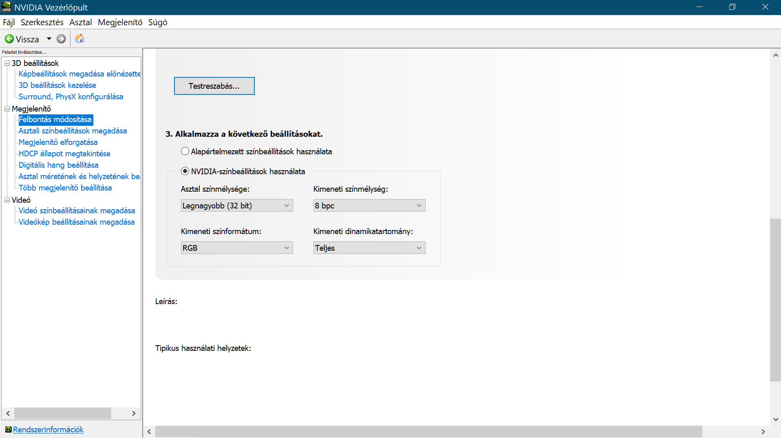Open Képbeállítások megadása előnézettel
This screenshot has height=438, width=781.
point(79,74)
